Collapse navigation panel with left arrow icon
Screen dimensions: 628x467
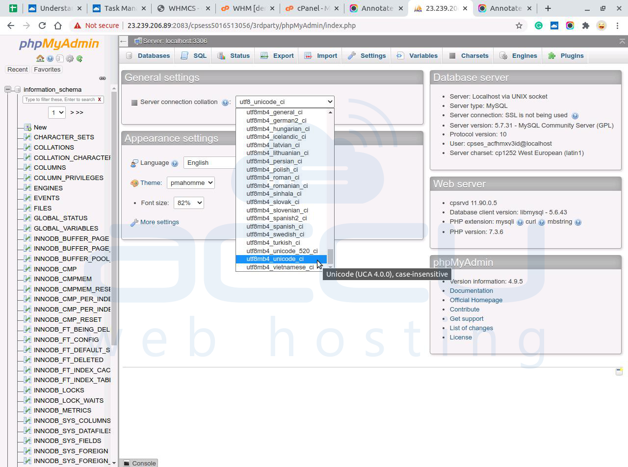124,41
